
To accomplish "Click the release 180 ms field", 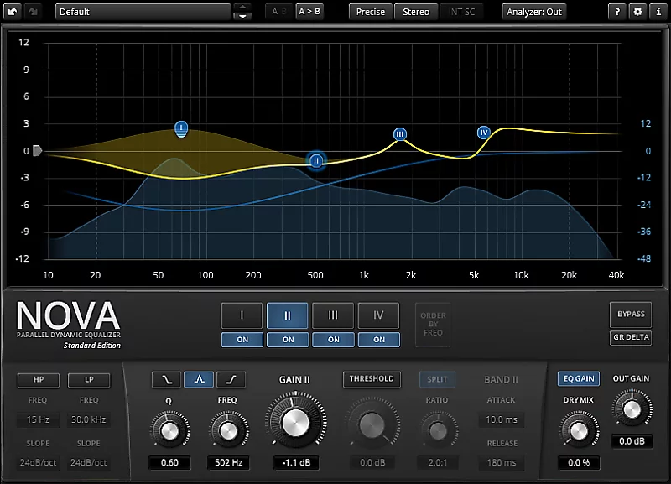I will pyautogui.click(x=501, y=462).
